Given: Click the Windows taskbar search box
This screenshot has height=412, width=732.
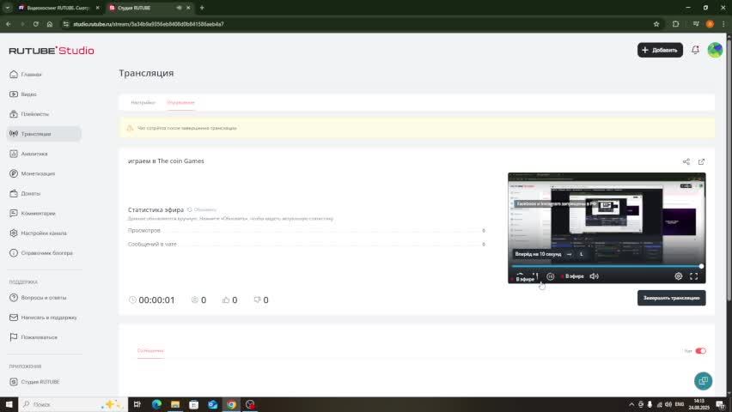Looking at the screenshot, I should [x=73, y=404].
